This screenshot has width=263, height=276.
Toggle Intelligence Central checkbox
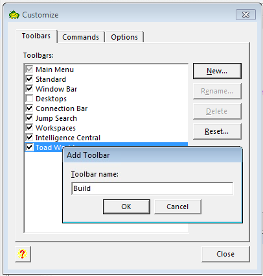(x=29, y=138)
